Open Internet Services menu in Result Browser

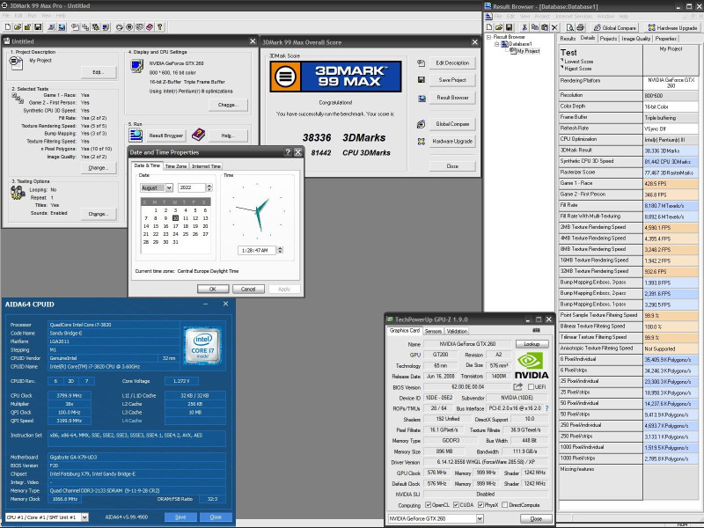[574, 16]
